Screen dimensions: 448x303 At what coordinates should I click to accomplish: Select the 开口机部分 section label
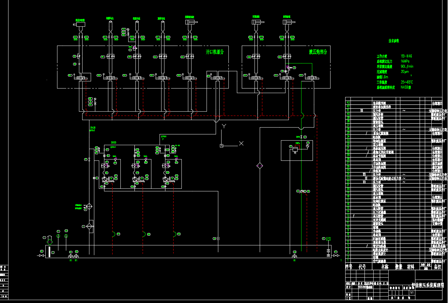[x=214, y=52]
